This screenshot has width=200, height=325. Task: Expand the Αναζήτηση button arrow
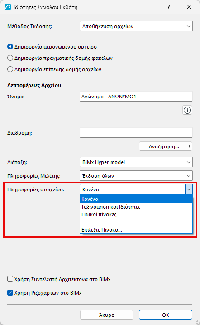190,146
